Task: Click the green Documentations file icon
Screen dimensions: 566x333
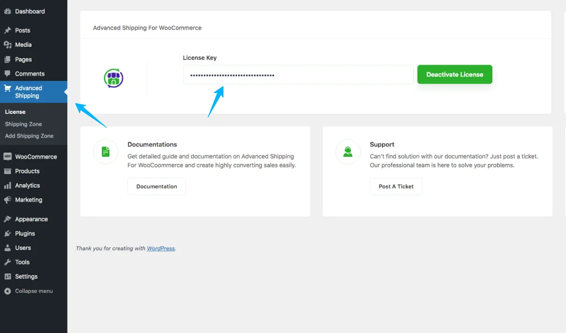Action: 106,152
